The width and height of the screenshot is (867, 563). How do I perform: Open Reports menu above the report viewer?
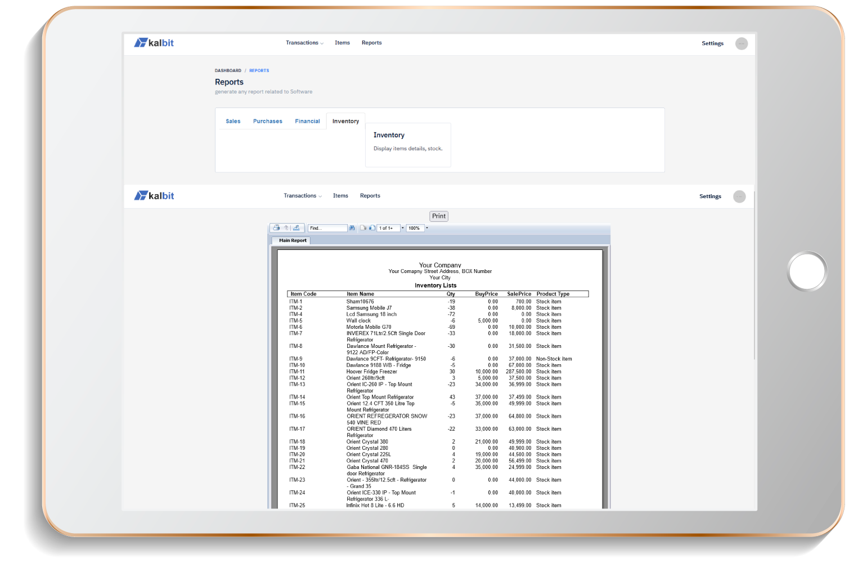point(370,196)
